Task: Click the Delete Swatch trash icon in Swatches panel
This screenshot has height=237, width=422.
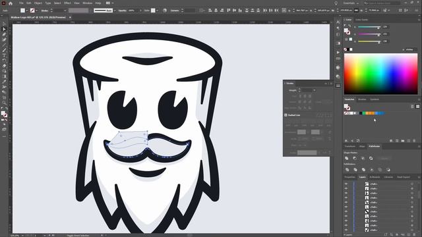Action: (415, 140)
